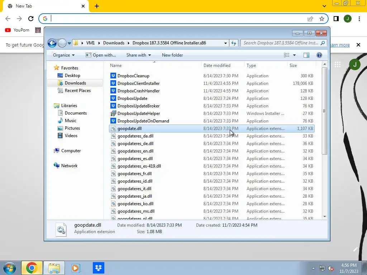
Task: Open the DropboxCleanup application icon
Action: pyautogui.click(x=113, y=76)
